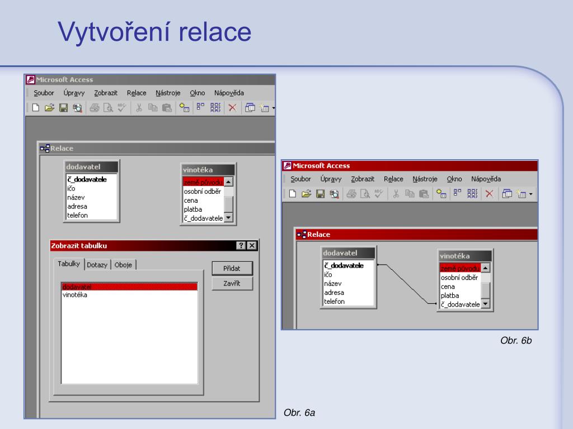This screenshot has width=573, height=429.
Task: Click help question mark button in Zobrazit tabulku
Action: [x=241, y=246]
